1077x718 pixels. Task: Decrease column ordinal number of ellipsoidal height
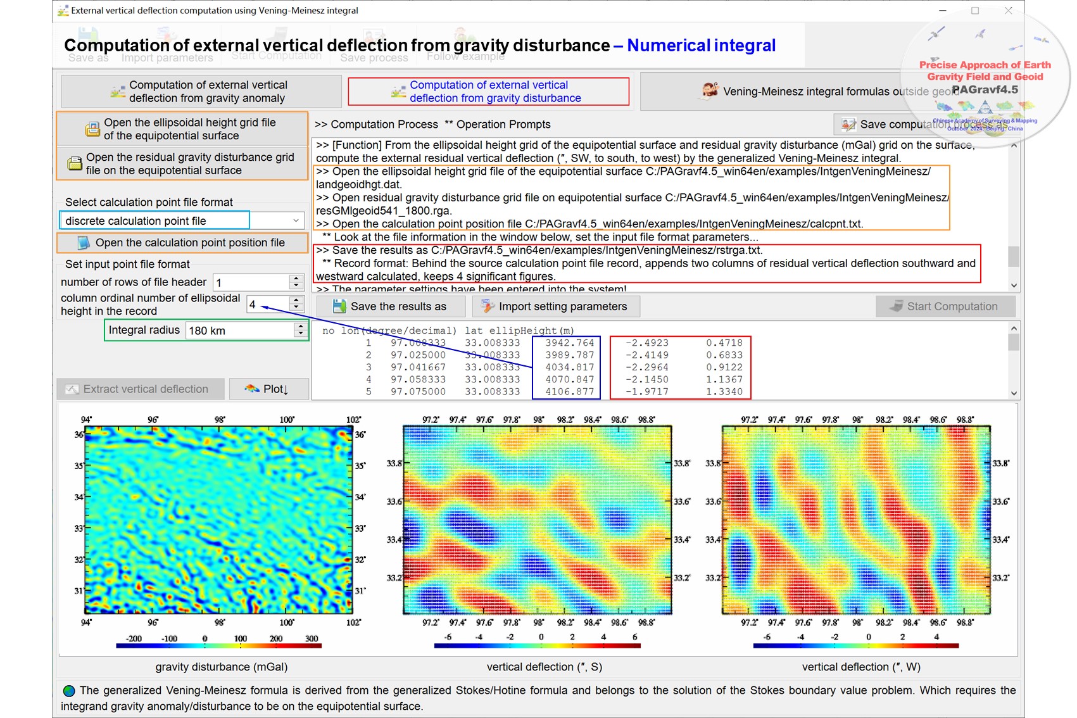pyautogui.click(x=296, y=308)
